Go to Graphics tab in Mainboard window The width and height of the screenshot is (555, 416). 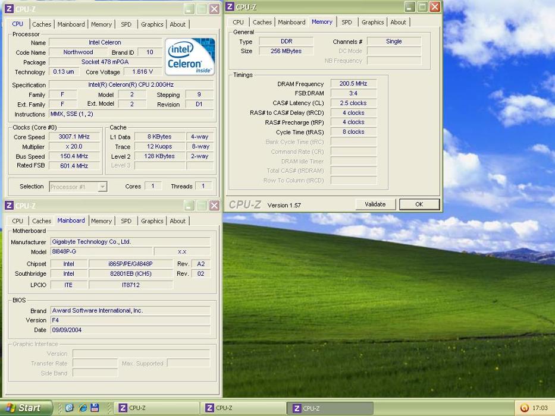[152, 221]
